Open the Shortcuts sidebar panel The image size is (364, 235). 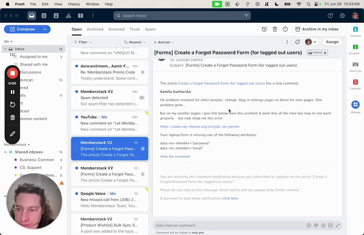(356, 67)
